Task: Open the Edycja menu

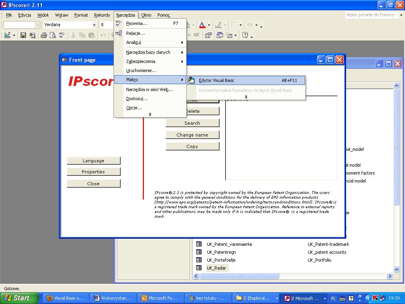Action: 25,15
